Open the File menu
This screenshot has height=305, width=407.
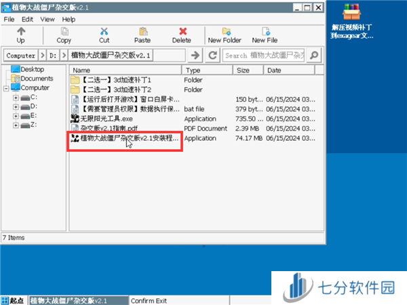click(9, 19)
